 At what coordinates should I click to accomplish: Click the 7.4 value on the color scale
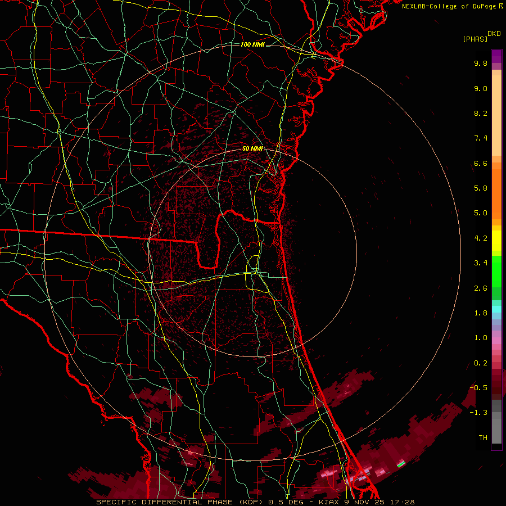click(481, 138)
